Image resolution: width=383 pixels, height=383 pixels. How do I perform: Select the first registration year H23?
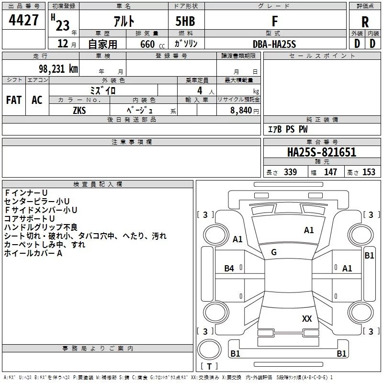(x=61, y=23)
